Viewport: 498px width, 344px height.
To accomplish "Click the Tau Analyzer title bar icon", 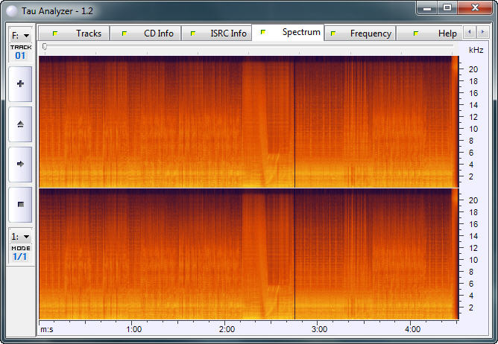I will click(11, 9).
